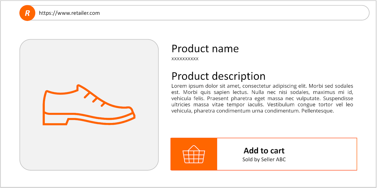Screen dimensions: 377x188
Task: Click the gray card area above the shoe
Action: (x=89, y=59)
